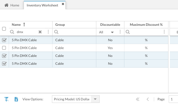Uncheck the last 5 Pin DMX Cable row
Screen dimensions: 178x104
[4, 64]
